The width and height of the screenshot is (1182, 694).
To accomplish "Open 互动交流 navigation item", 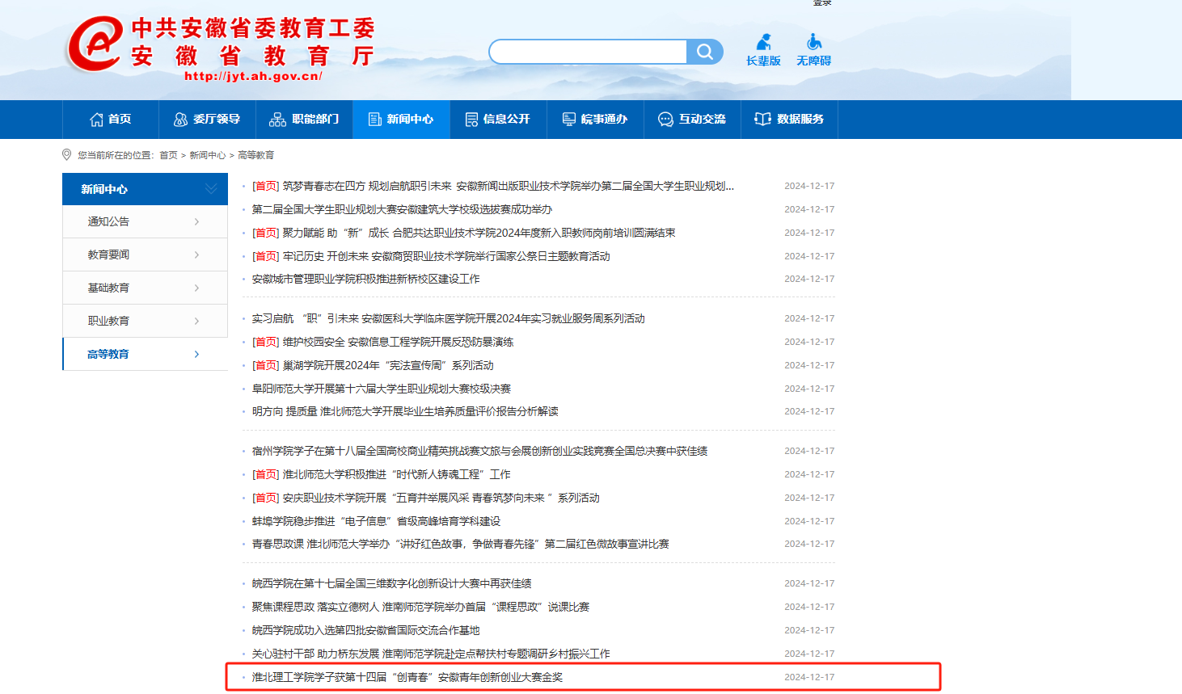I will pyautogui.click(x=692, y=120).
